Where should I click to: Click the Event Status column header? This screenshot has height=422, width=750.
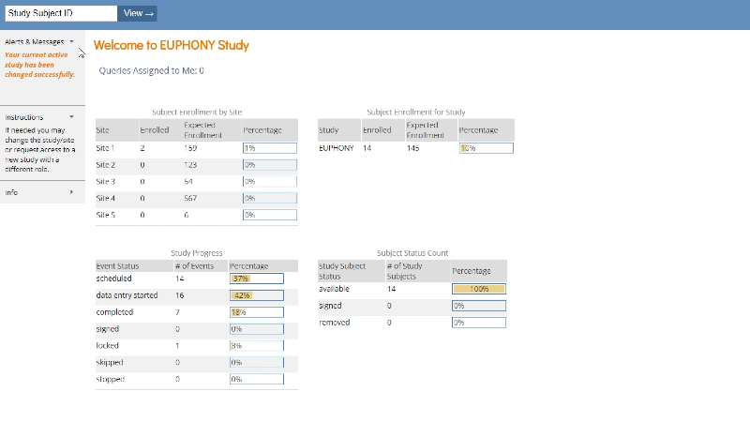(115, 266)
